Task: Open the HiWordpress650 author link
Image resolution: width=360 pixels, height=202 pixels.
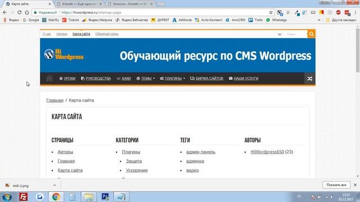Action: (267, 152)
